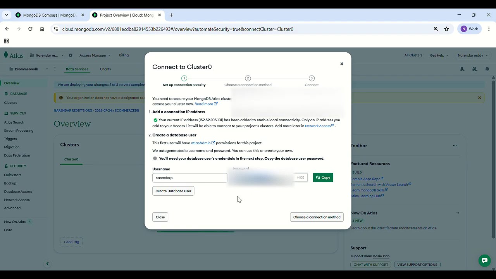This screenshot has width=496, height=279.
Task: Open Semantic Search with Vector Search link
Action: pyautogui.click(x=381, y=184)
